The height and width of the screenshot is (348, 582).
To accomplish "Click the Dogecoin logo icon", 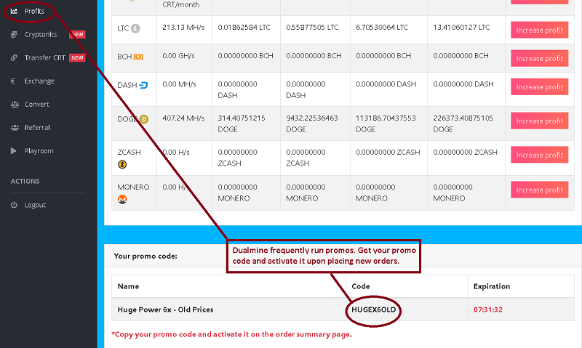I will click(x=143, y=119).
